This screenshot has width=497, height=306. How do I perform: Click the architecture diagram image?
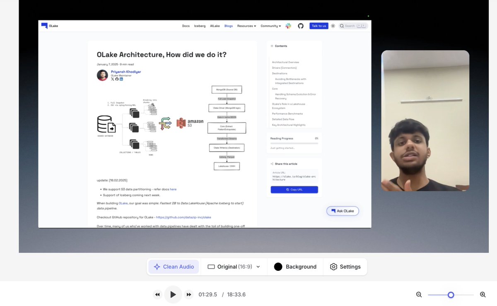click(x=171, y=128)
